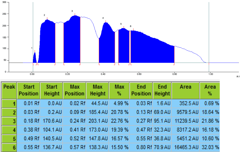Click the 16.18 % area percent cell
This screenshot has height=152, width=241.
[210, 130]
